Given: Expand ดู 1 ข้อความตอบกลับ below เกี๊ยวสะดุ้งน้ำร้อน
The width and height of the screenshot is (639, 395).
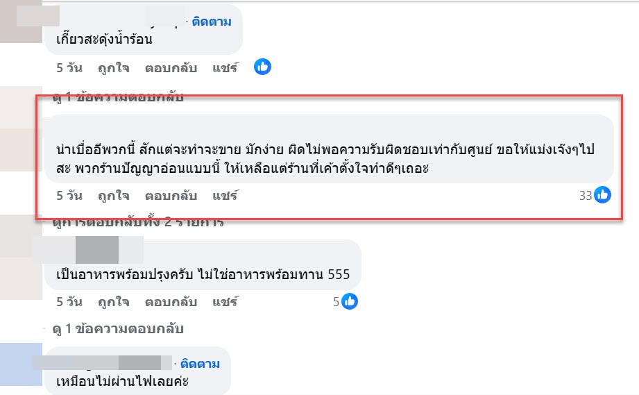Looking at the screenshot, I should [118, 97].
